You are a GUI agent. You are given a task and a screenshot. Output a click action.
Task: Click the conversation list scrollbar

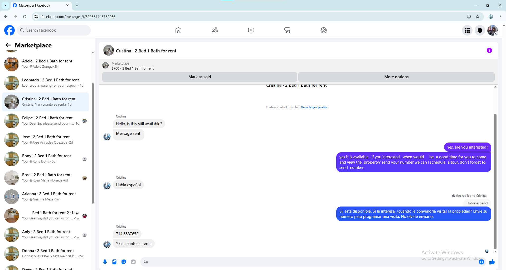pyautogui.click(x=93, y=144)
